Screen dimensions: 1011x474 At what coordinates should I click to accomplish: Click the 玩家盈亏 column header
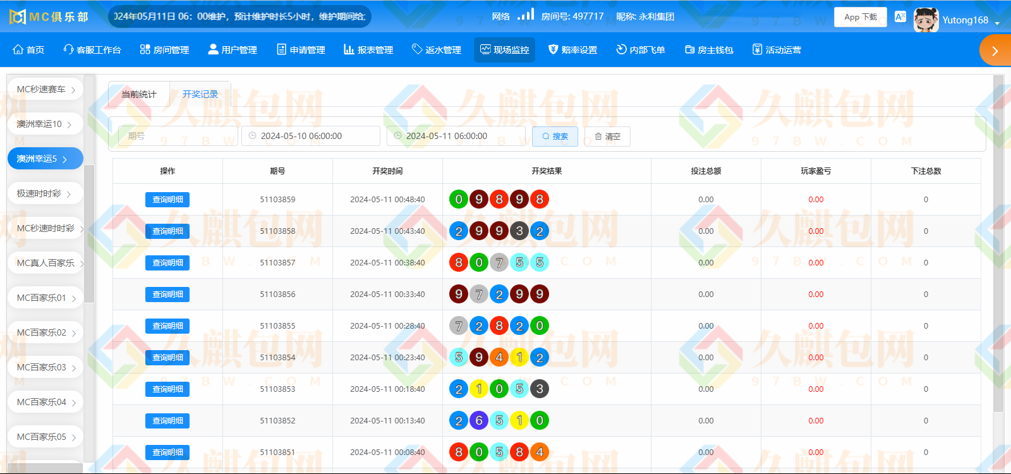(816, 171)
